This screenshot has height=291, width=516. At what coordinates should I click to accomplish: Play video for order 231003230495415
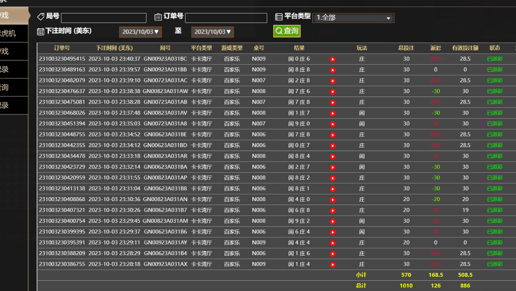coord(333,60)
